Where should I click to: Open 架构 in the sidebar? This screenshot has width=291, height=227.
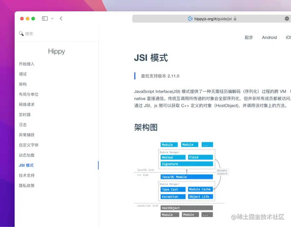pyautogui.click(x=23, y=84)
